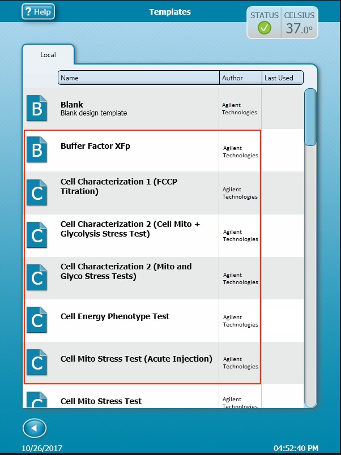The image size is (341, 455).
Task: Switch to the Local tab
Action: (48, 55)
